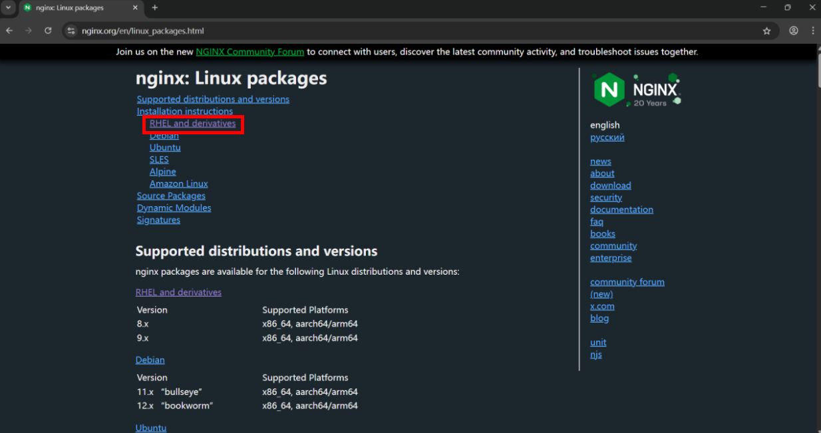Open Amazon Linux link
The height and width of the screenshot is (433, 821).
[x=178, y=184]
